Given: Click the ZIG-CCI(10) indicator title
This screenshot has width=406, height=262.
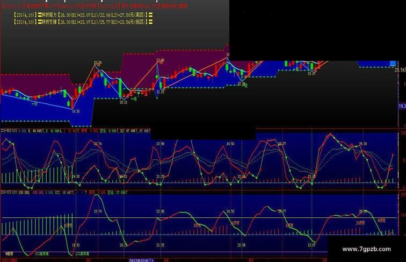Looking at the screenshot, I should point(9,193).
